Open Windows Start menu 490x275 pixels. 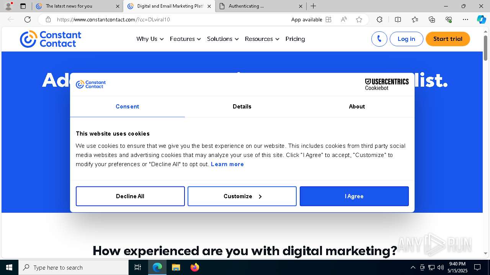pos(9,267)
